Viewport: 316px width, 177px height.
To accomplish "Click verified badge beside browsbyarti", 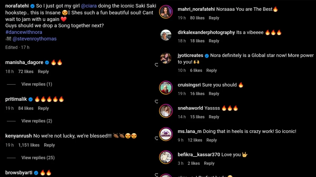I will point(36,173).
